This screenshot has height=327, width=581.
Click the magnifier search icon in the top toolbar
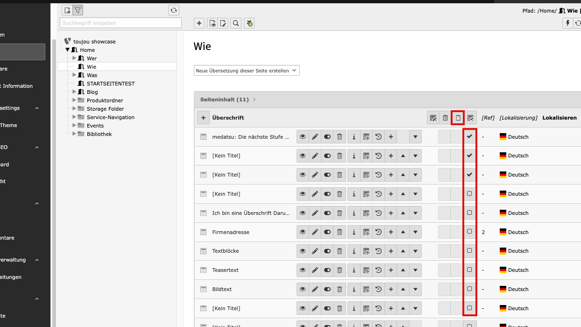tap(236, 23)
